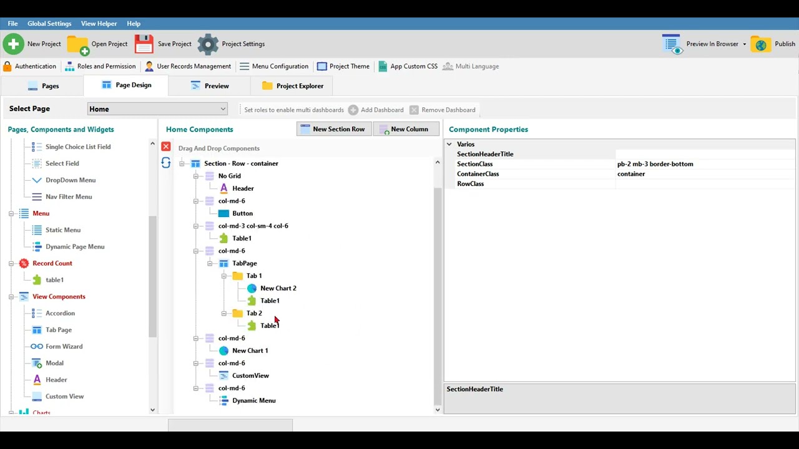Switch to the Project Explorer tab
This screenshot has width=799, height=449.
(292, 86)
